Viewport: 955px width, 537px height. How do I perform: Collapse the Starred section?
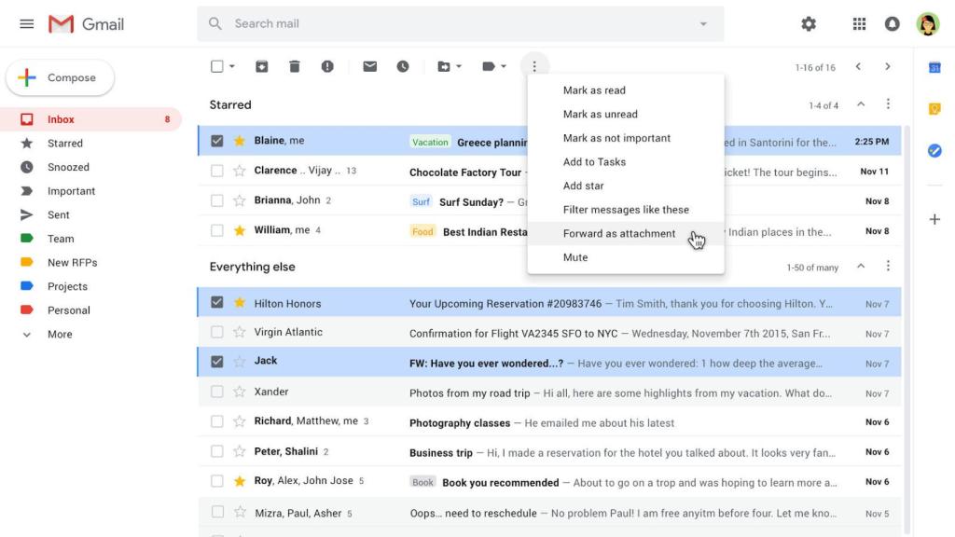(859, 104)
